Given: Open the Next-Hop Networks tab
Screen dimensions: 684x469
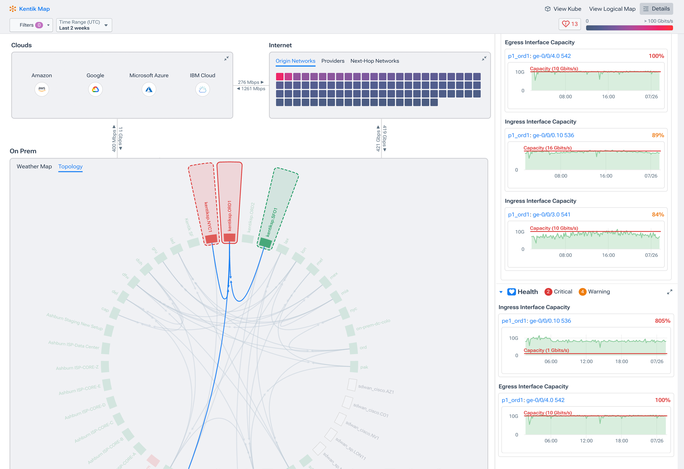Looking at the screenshot, I should (x=374, y=61).
